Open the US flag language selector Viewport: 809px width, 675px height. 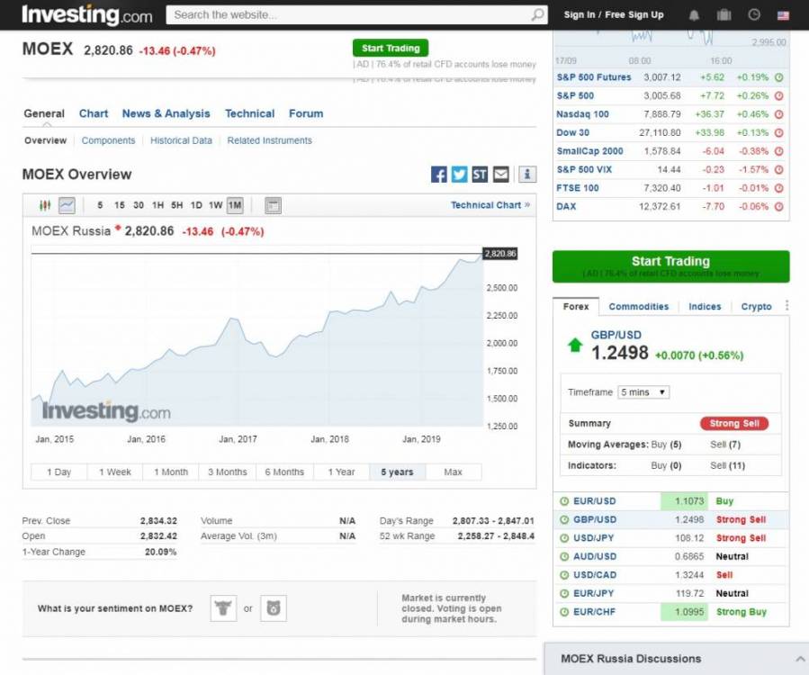click(x=783, y=15)
